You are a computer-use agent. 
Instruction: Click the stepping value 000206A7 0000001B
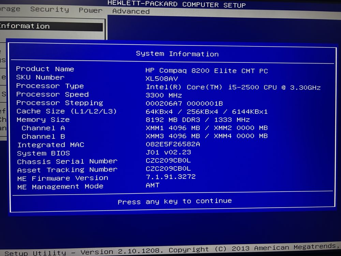click(184, 103)
